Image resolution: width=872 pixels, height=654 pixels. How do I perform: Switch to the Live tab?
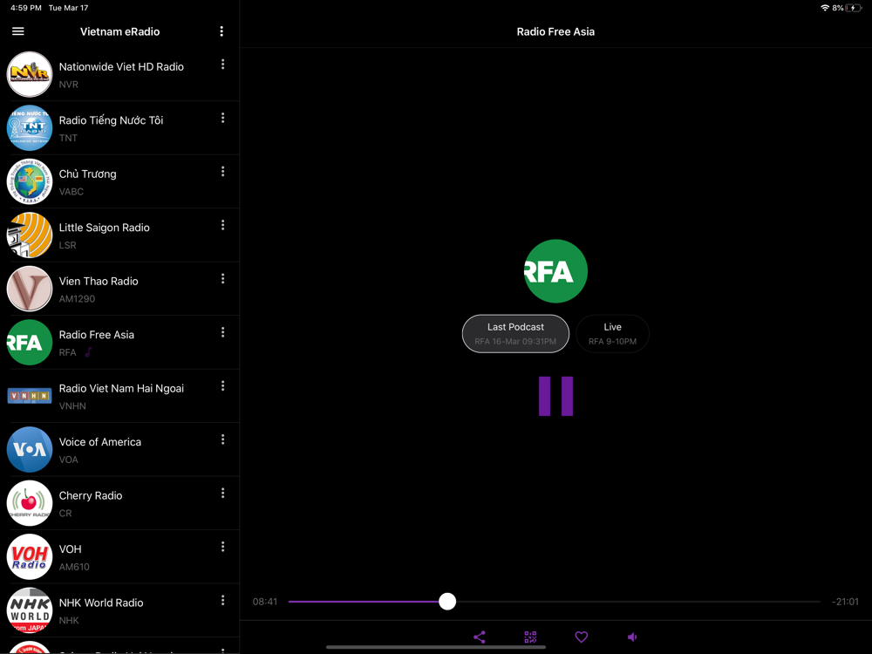tap(612, 334)
